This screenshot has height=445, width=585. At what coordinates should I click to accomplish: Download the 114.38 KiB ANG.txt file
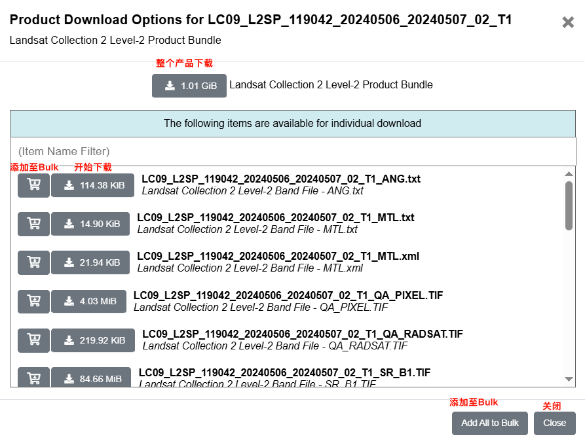[x=92, y=185]
